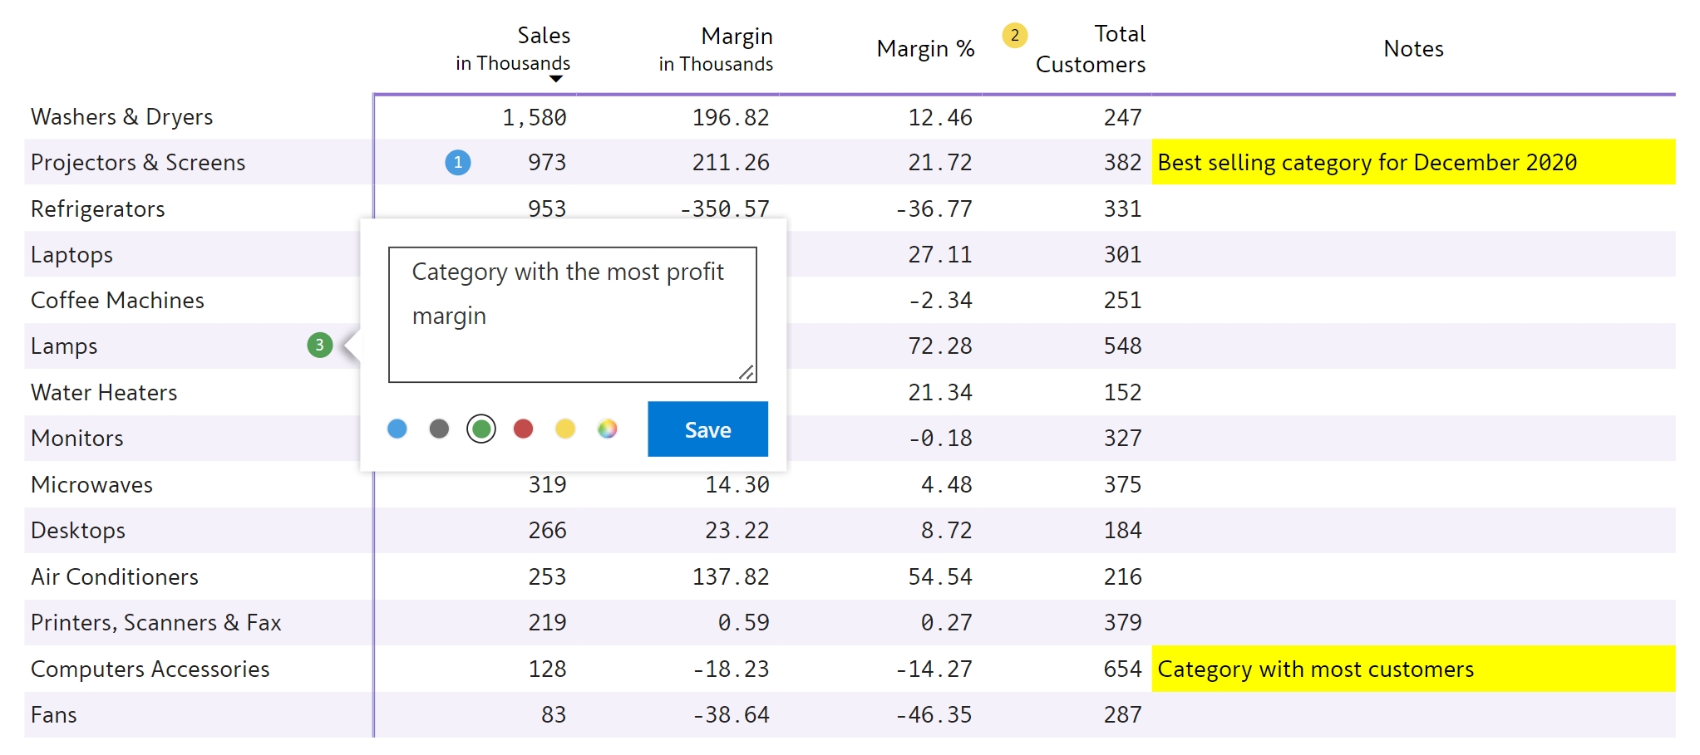1700x755 pixels.
Task: Pick the gray annotation color
Action: pos(439,429)
